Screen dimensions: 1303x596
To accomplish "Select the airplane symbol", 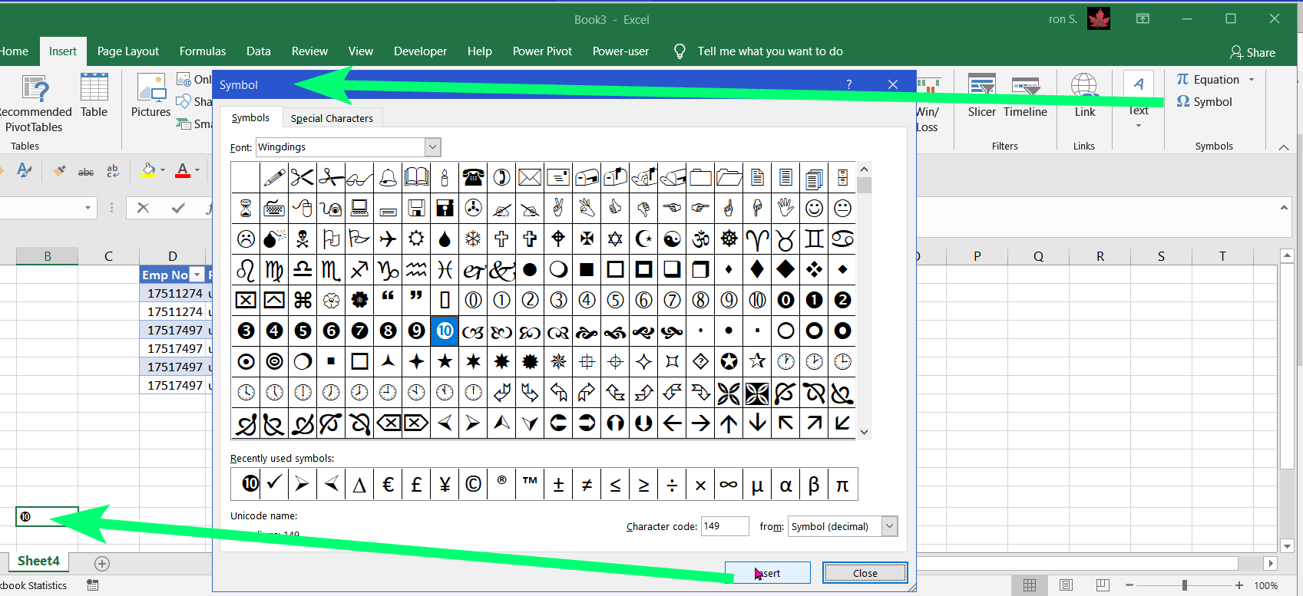I will coord(388,239).
